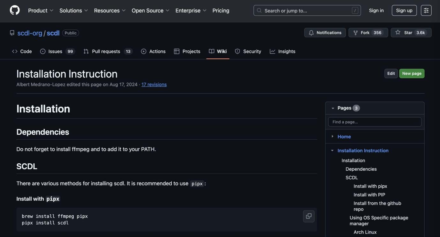
Task: Jump to Installation in sidebar outline
Action: (353, 160)
